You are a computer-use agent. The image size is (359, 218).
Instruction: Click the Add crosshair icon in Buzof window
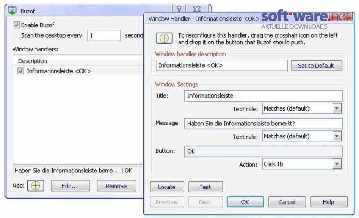[35, 186]
